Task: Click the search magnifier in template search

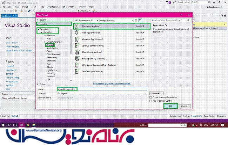Action: [188, 20]
